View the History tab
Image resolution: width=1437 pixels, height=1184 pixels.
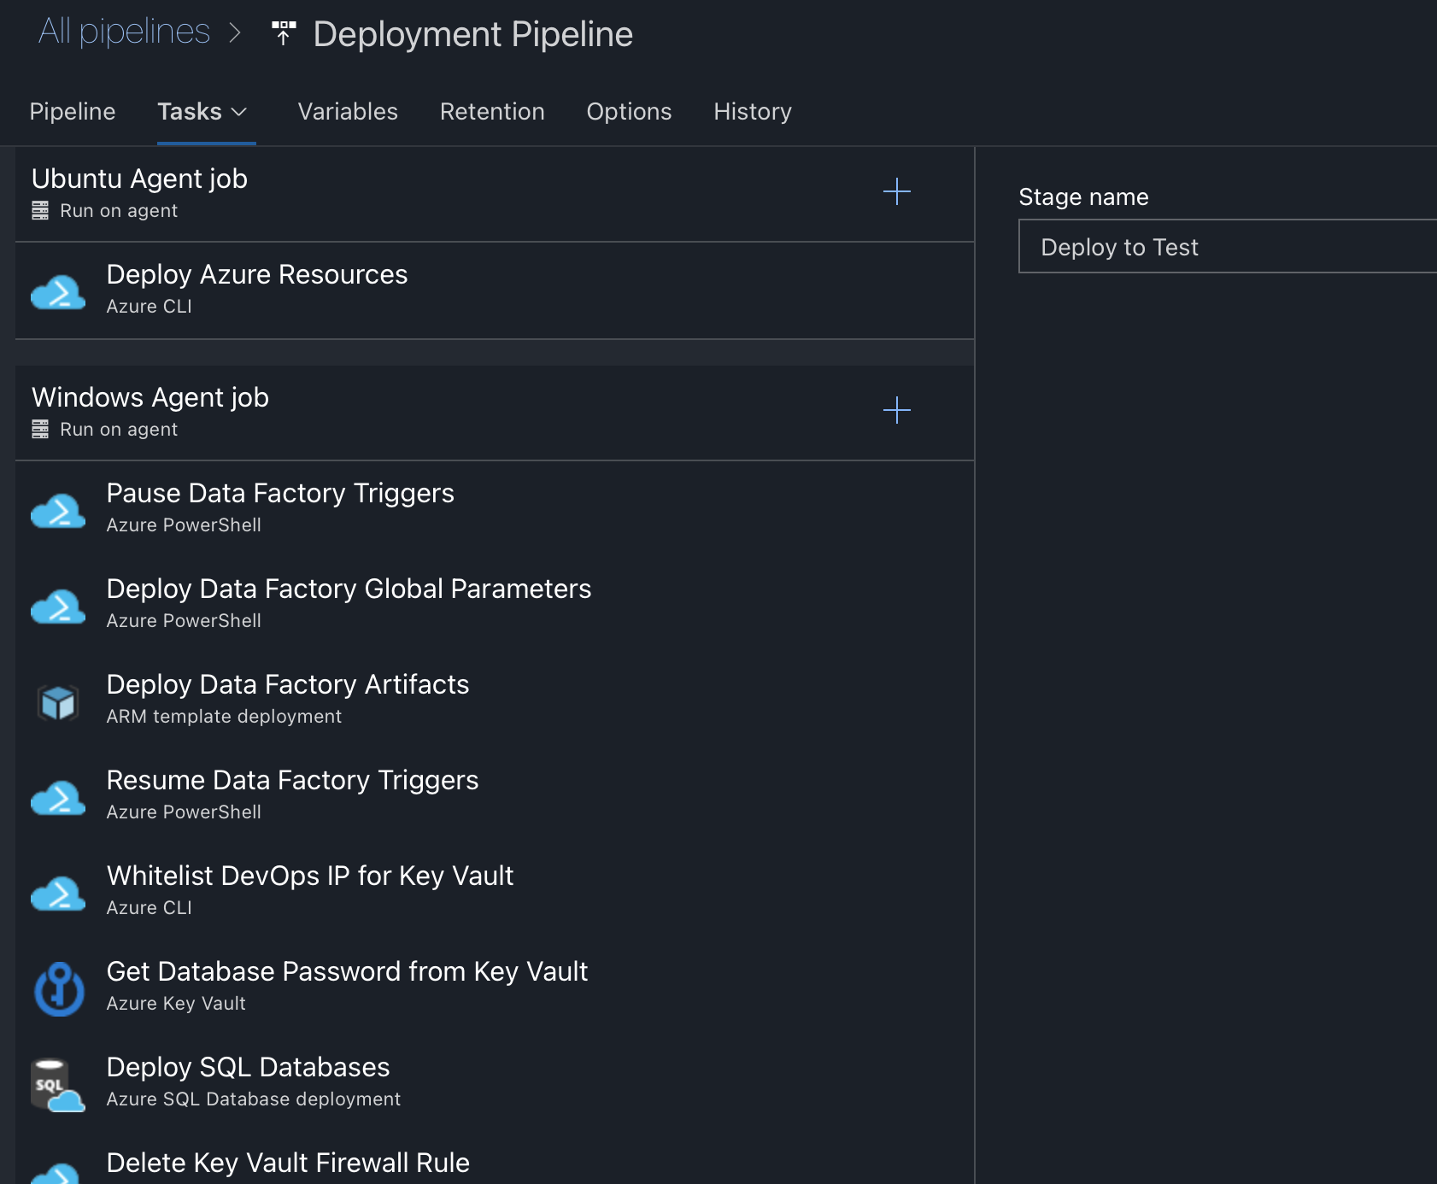tap(753, 112)
